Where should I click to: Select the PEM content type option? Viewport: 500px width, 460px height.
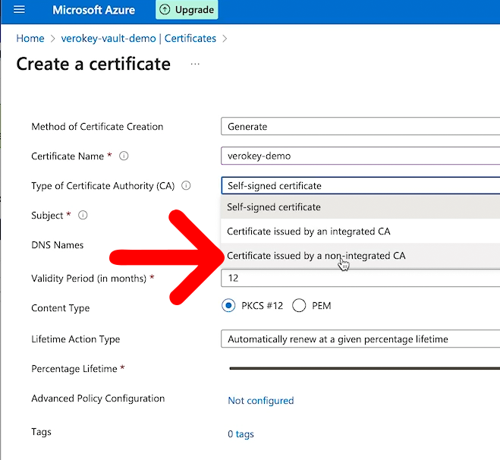coord(299,306)
